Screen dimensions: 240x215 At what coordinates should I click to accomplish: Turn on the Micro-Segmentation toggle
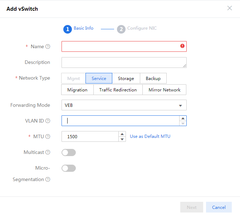tap(69, 168)
